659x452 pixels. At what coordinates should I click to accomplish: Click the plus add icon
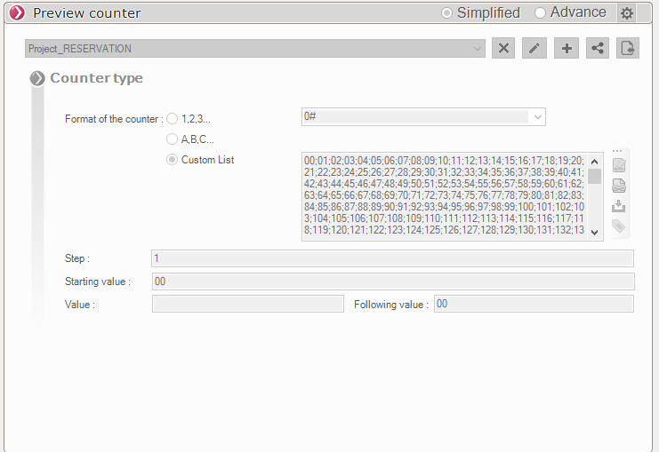point(566,48)
